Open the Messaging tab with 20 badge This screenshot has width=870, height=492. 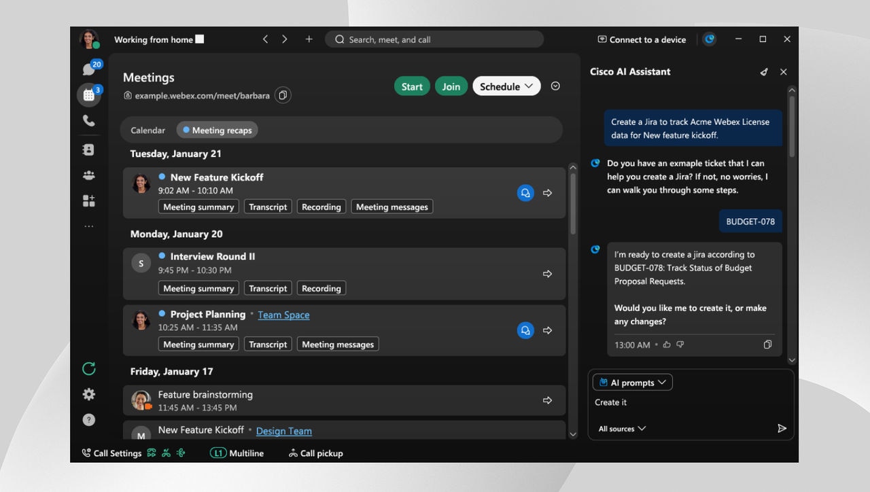coord(89,69)
